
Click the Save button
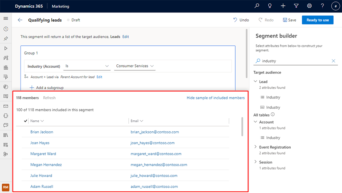click(x=290, y=20)
